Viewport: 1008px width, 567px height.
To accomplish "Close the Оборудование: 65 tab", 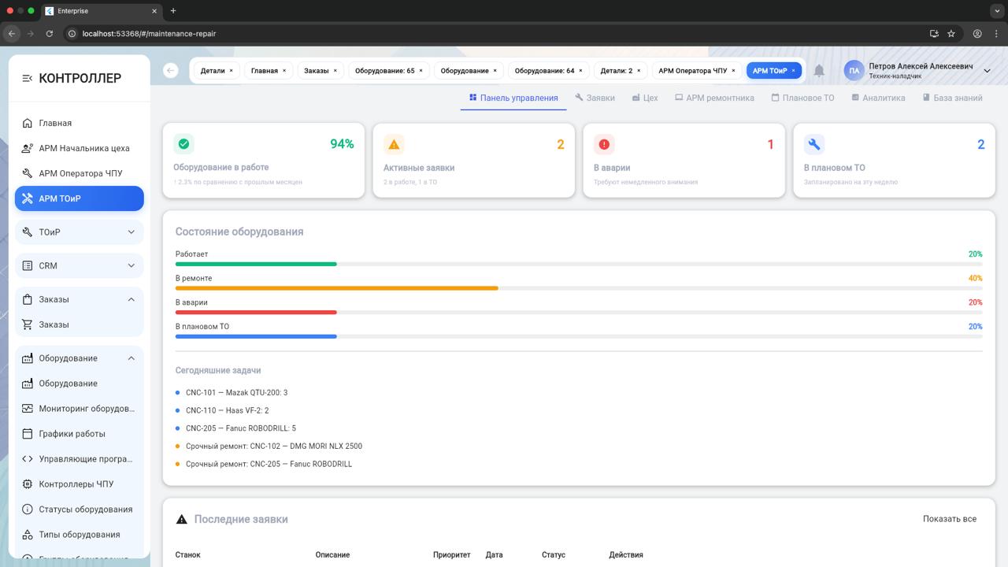I will 421,71.
